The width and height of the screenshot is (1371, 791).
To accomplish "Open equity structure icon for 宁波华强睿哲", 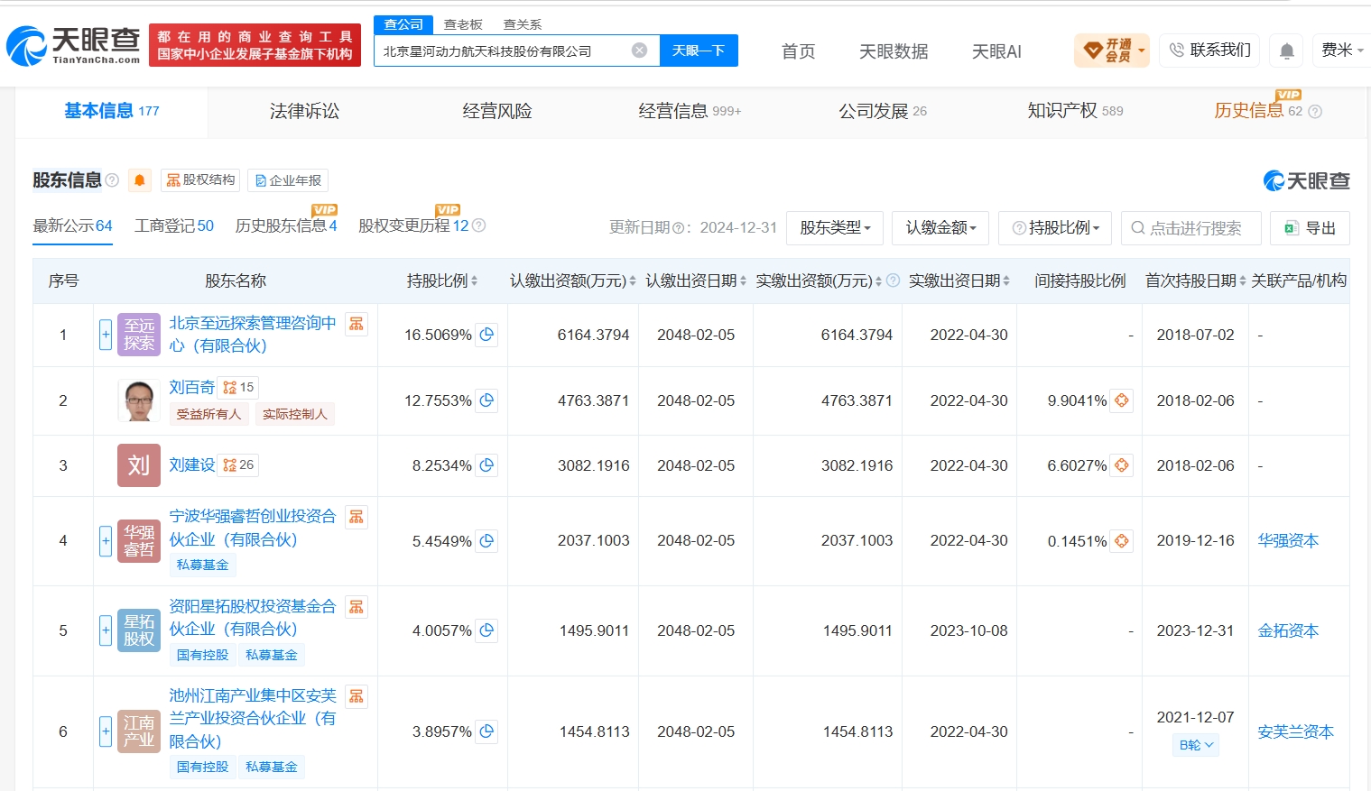I will point(357,517).
